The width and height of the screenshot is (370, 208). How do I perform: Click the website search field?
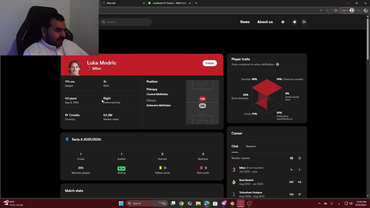tap(125, 22)
